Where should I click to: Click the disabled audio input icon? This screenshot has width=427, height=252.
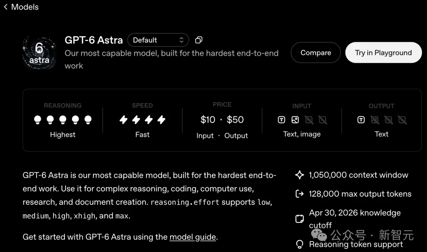click(309, 120)
